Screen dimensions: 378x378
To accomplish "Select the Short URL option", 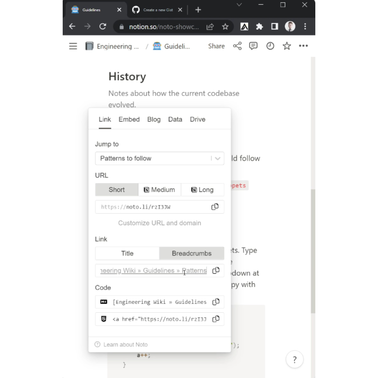I will pyautogui.click(x=117, y=190).
